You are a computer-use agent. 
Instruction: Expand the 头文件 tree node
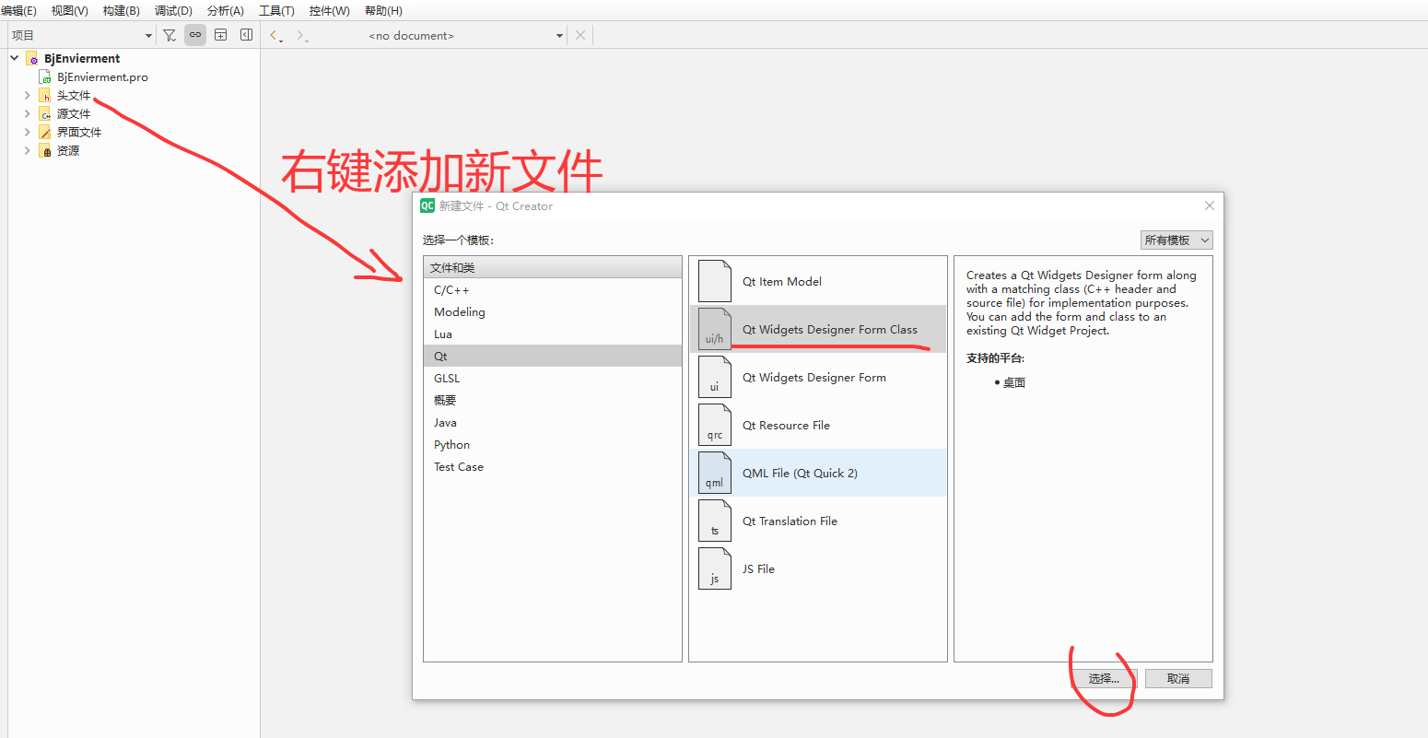tap(27, 96)
